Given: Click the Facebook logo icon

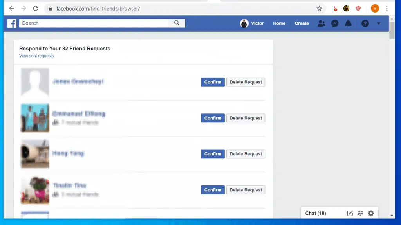Looking at the screenshot, I should (x=12, y=23).
